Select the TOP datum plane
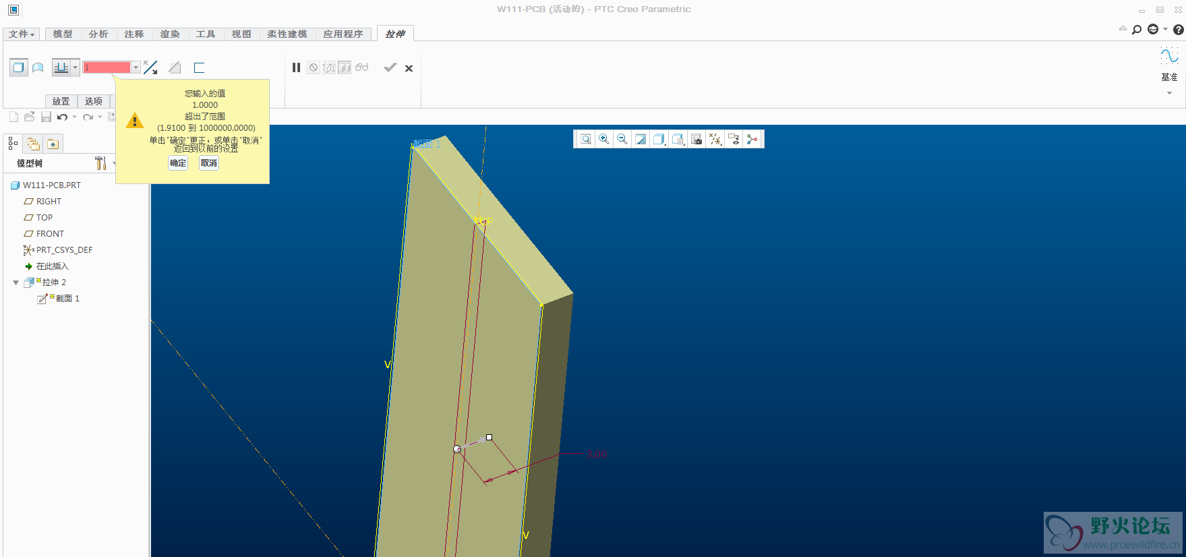Screen dimensions: 1186x557 coord(45,218)
